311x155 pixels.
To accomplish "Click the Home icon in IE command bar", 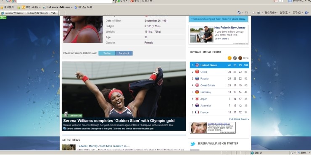I will 239,13.
